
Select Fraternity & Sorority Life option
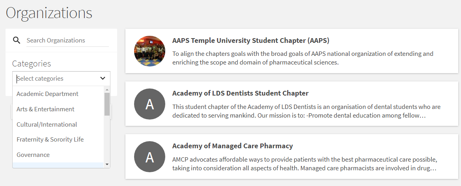coord(50,140)
